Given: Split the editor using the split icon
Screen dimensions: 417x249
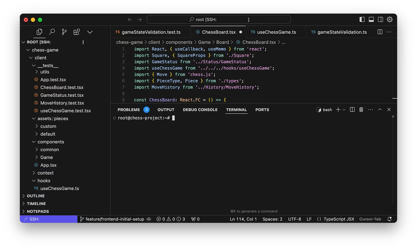Looking at the screenshot, I should (x=380, y=32).
